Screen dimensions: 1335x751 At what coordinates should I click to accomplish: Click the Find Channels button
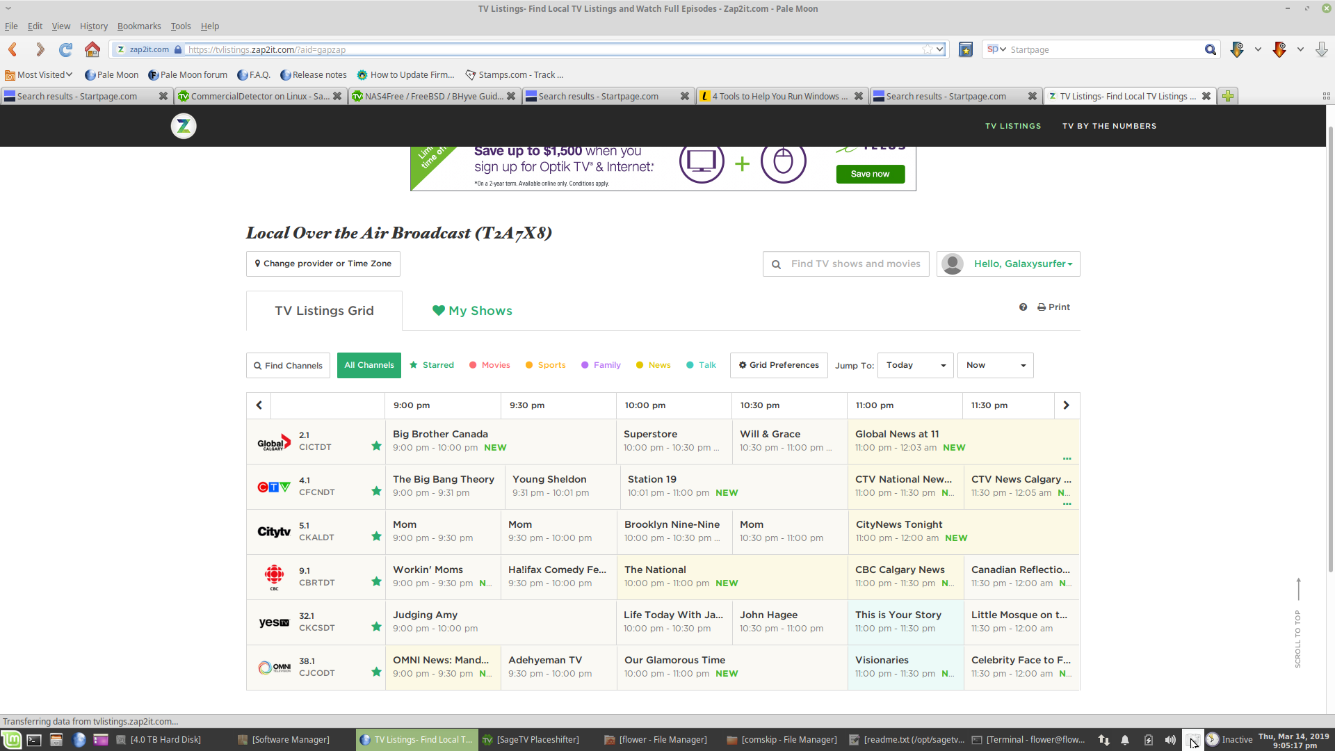(x=288, y=365)
